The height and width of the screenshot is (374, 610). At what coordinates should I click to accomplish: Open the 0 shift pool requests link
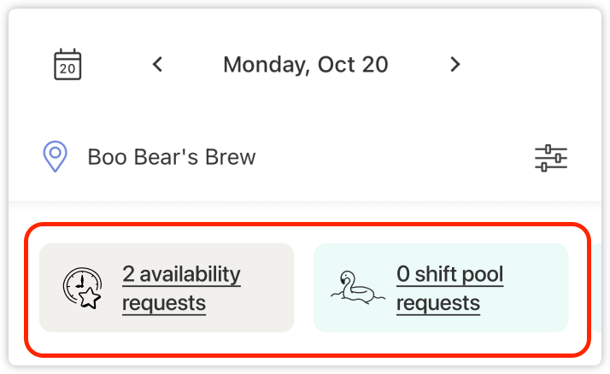coord(449,275)
